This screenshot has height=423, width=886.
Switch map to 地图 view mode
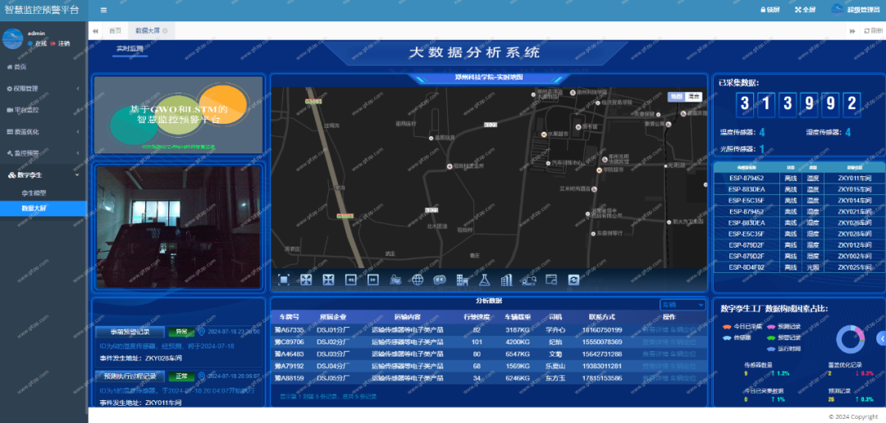(x=676, y=97)
